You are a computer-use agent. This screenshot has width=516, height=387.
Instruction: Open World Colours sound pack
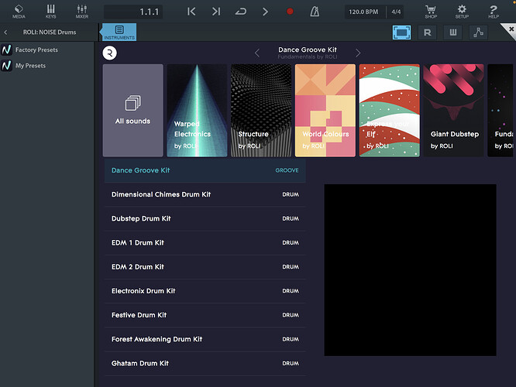[x=325, y=111]
